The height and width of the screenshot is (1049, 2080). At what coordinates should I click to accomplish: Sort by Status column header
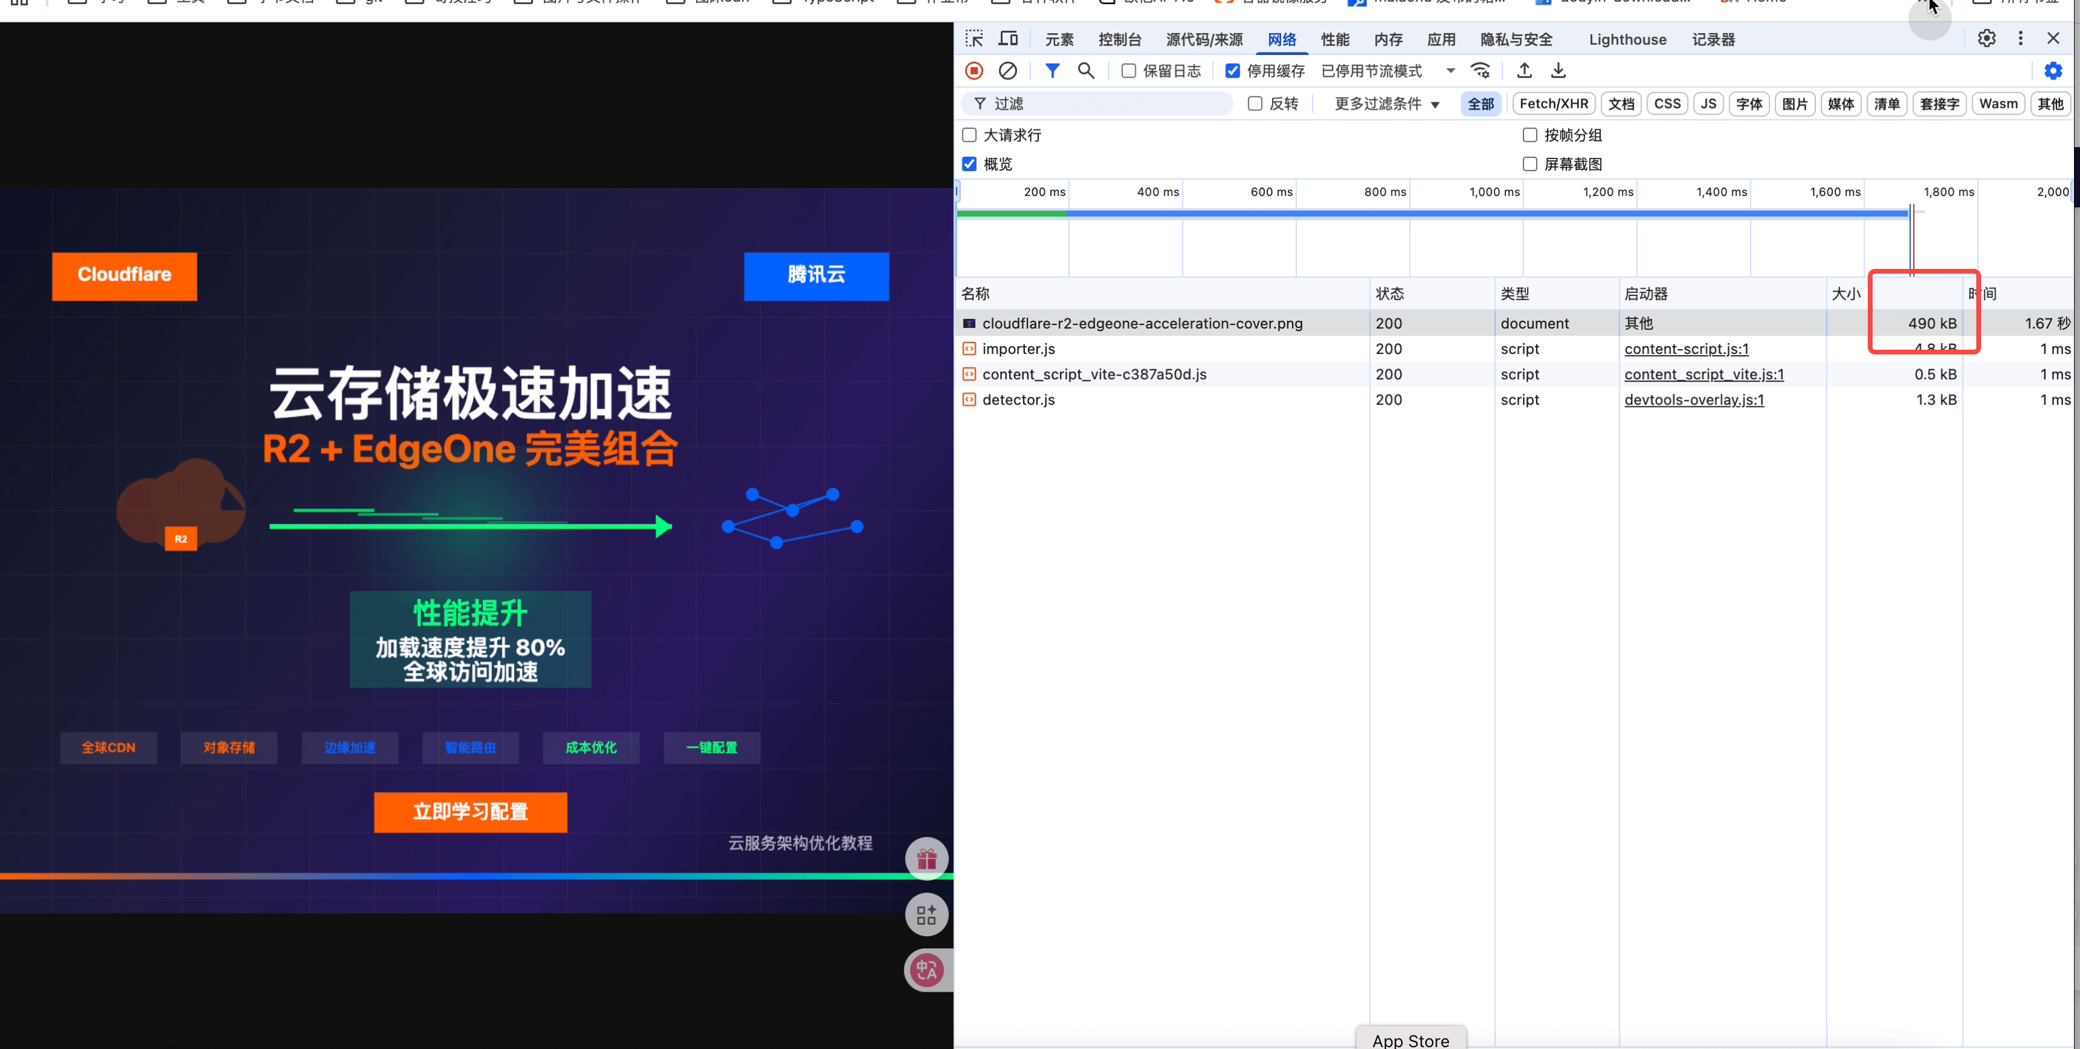click(x=1432, y=294)
